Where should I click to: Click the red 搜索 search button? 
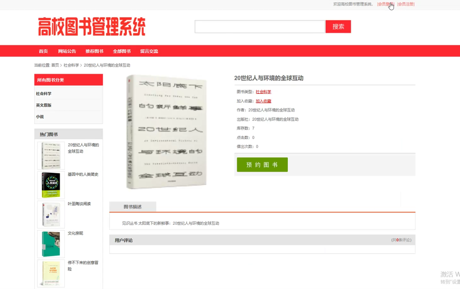tap(338, 27)
